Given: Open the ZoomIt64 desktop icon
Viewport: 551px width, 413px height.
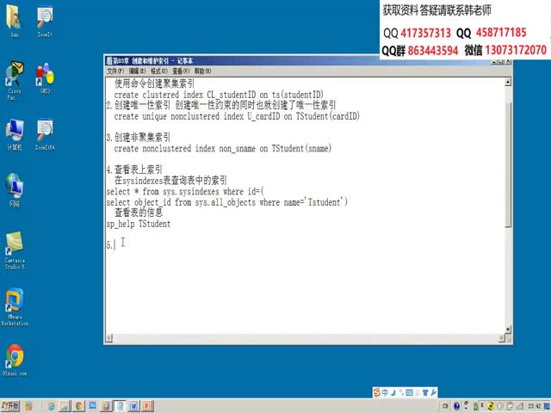Looking at the screenshot, I should tap(45, 135).
